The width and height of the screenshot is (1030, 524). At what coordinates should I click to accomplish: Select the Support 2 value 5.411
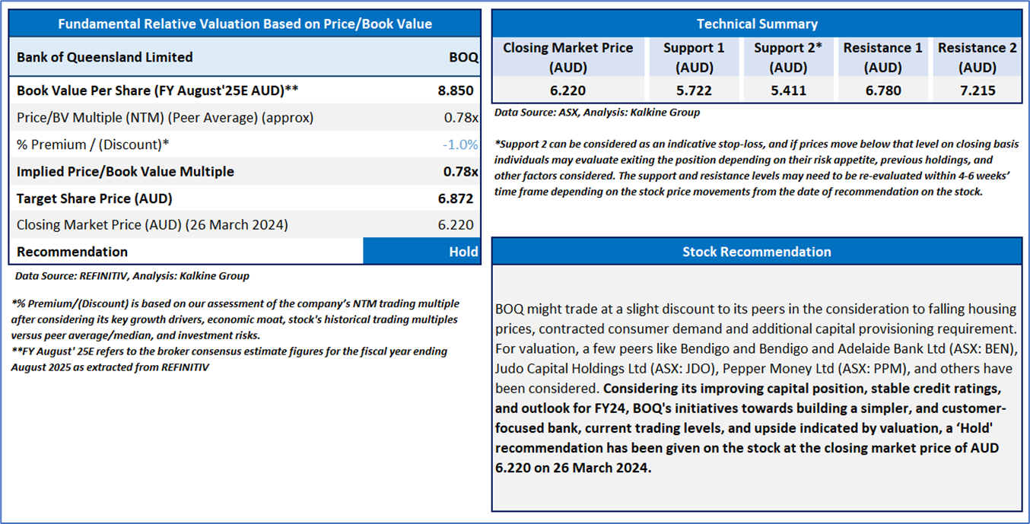click(787, 91)
